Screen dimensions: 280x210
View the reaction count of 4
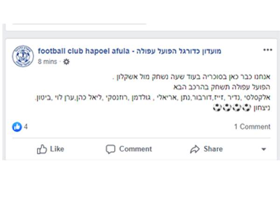coord(26,126)
